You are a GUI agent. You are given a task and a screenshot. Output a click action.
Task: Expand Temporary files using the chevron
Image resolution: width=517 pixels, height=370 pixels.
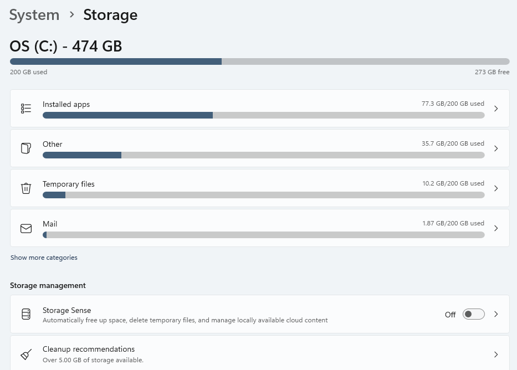tap(496, 188)
